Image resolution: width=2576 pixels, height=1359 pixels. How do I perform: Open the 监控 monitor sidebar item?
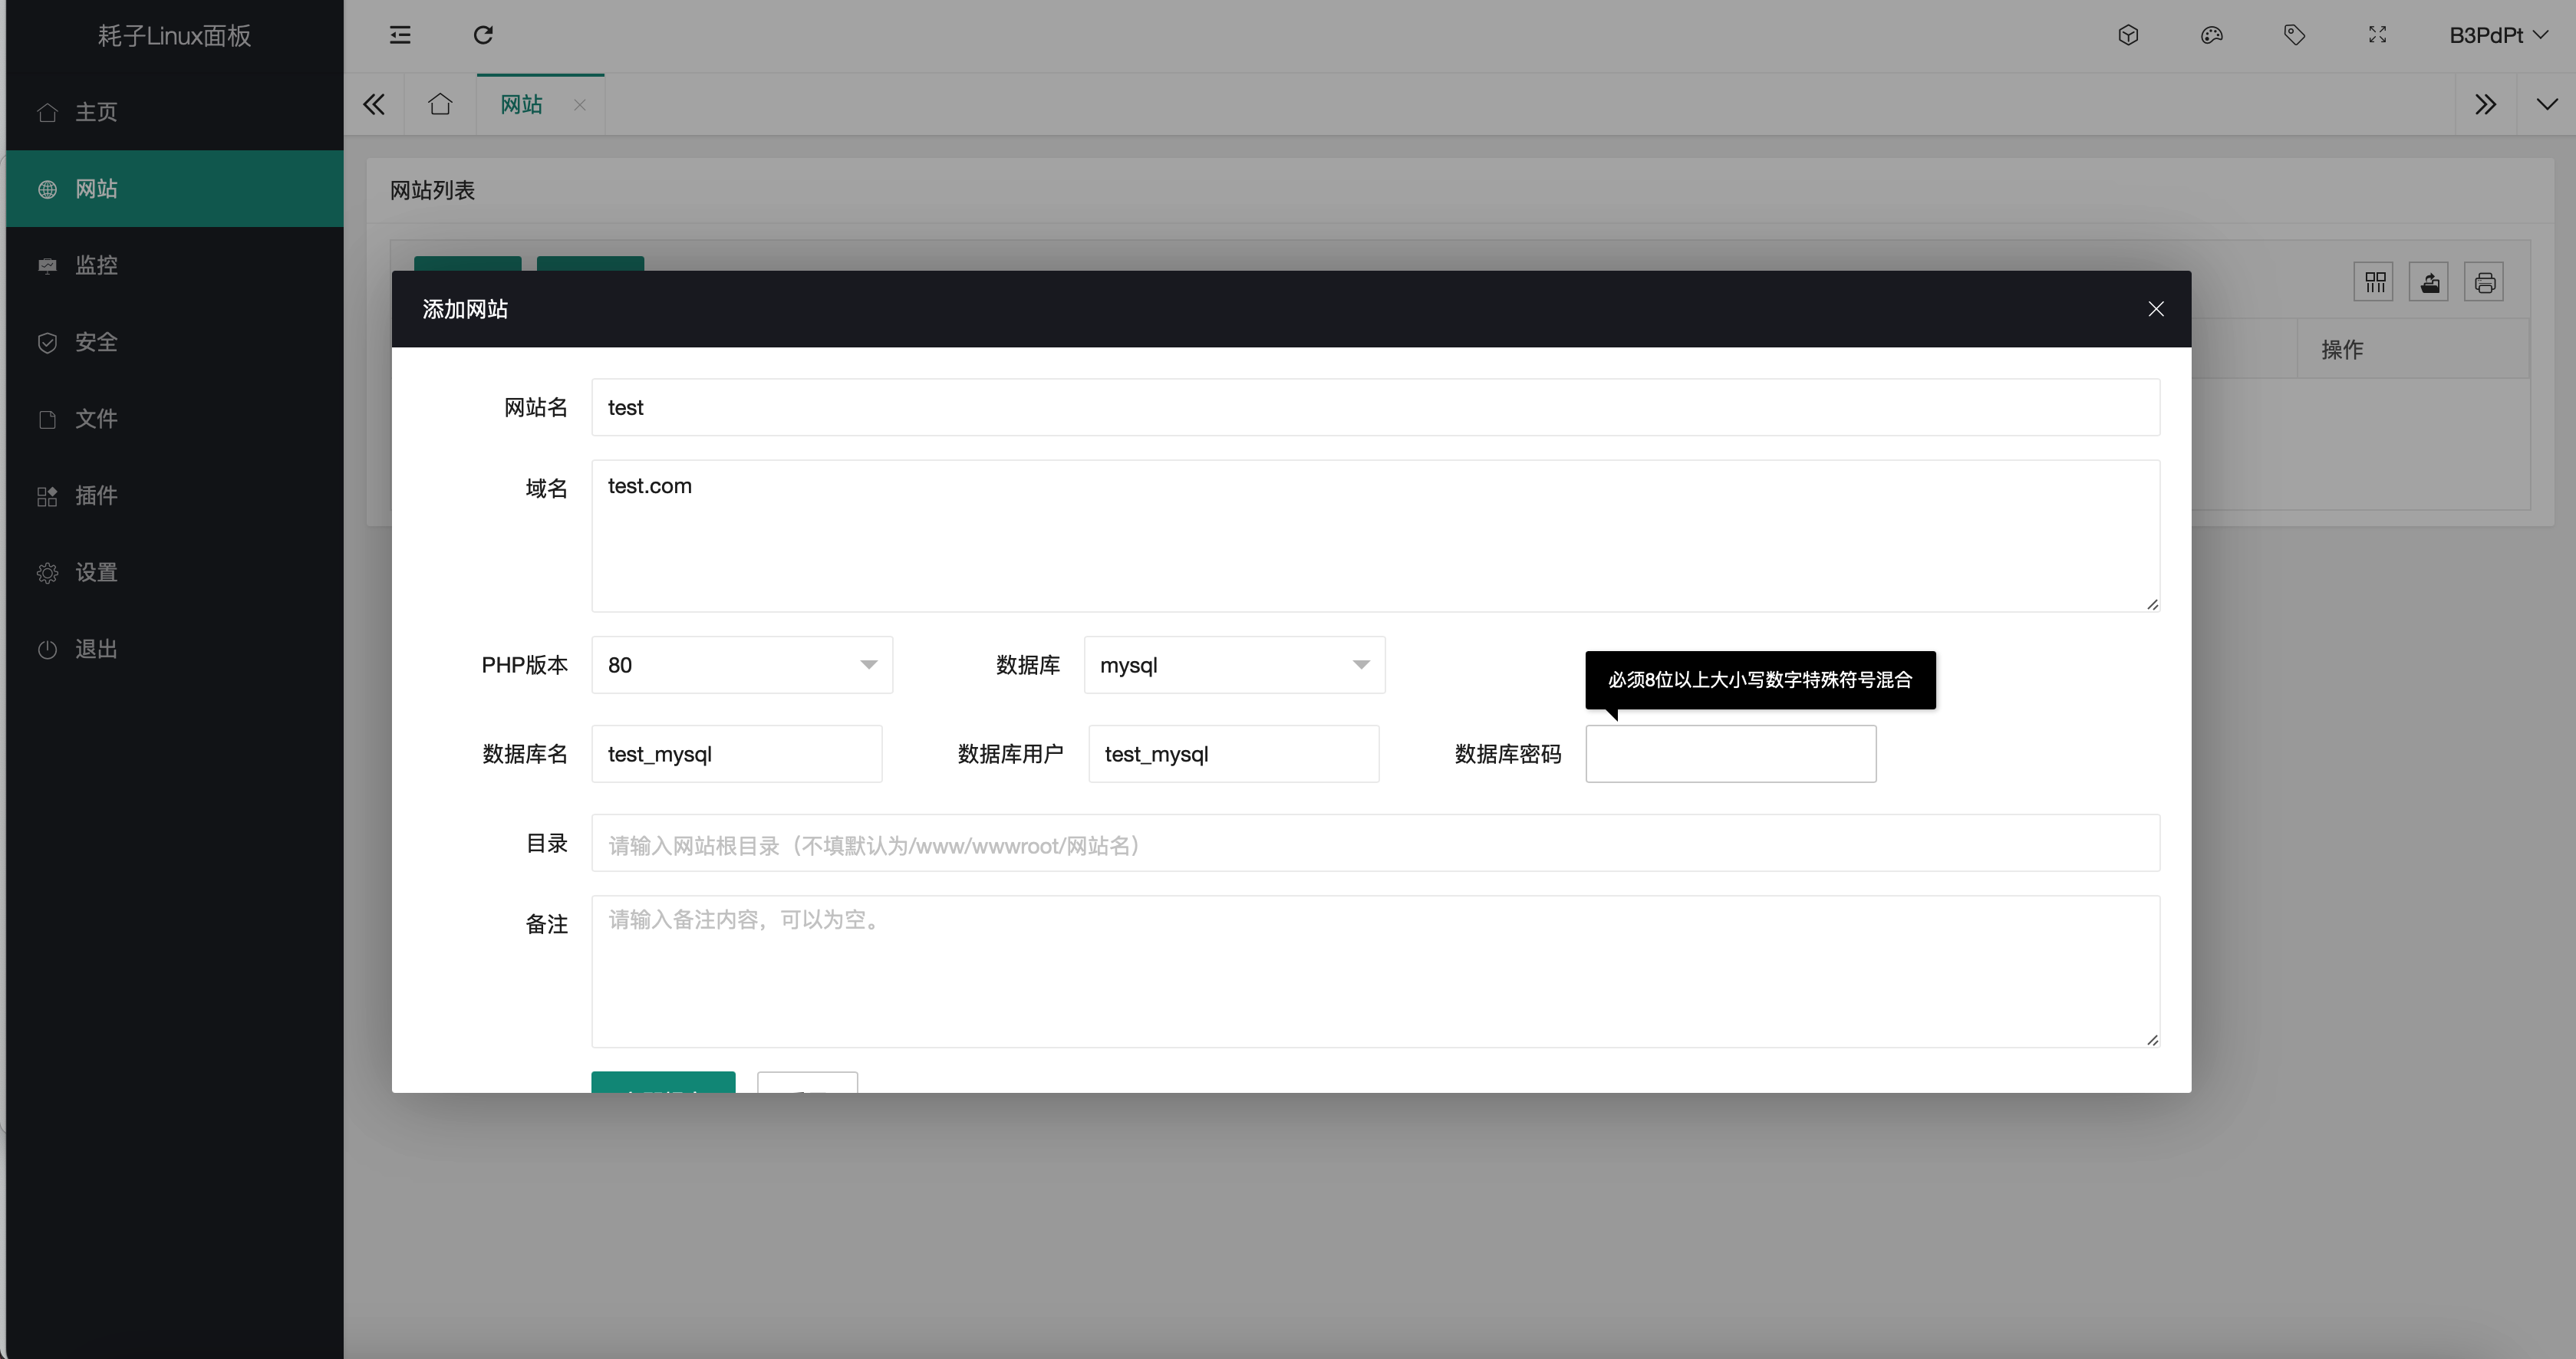click(174, 265)
